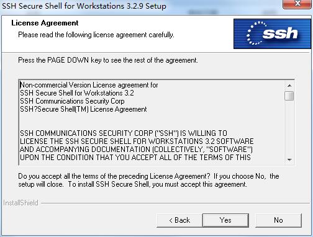Click the 'SSH?Secure Shell(TM) License Agreement' line
The height and width of the screenshot is (237, 313).
click(x=83, y=109)
